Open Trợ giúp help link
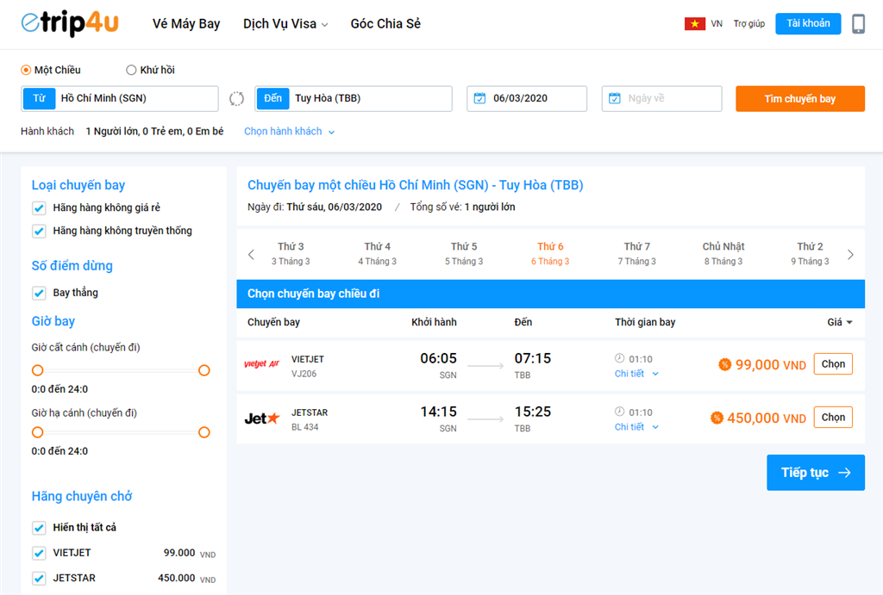Viewport: 883px width, 595px height. tap(747, 23)
